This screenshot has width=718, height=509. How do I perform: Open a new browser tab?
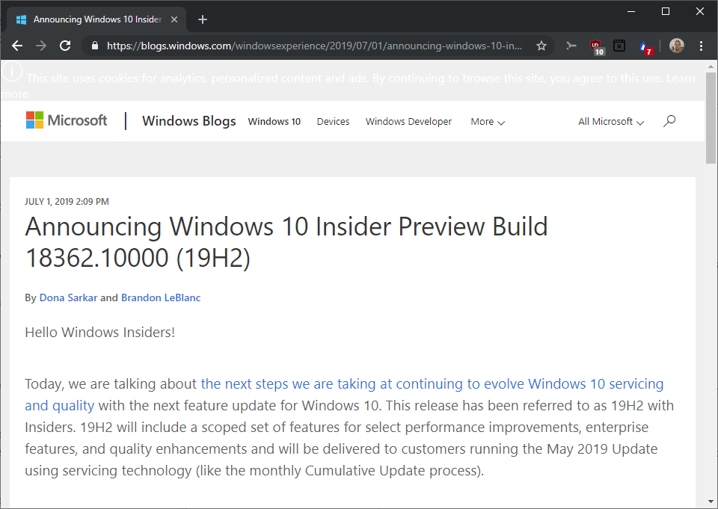pyautogui.click(x=203, y=19)
